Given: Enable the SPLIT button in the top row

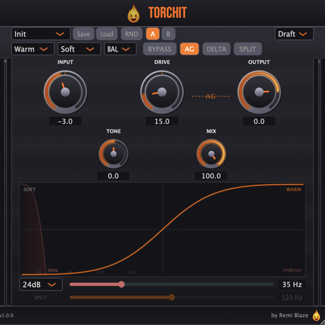Looking at the screenshot, I should coord(248,49).
